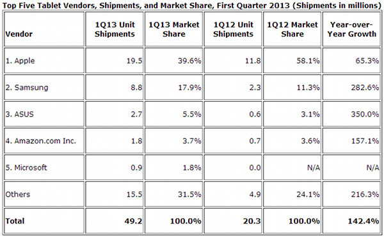Click the Apple vendor cell
The width and height of the screenshot is (384, 237).
click(x=44, y=61)
